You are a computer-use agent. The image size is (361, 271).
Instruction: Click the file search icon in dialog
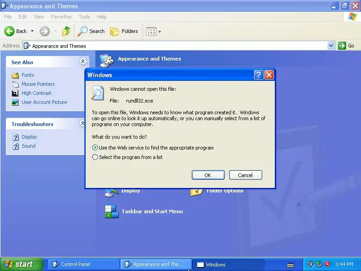tap(97, 93)
